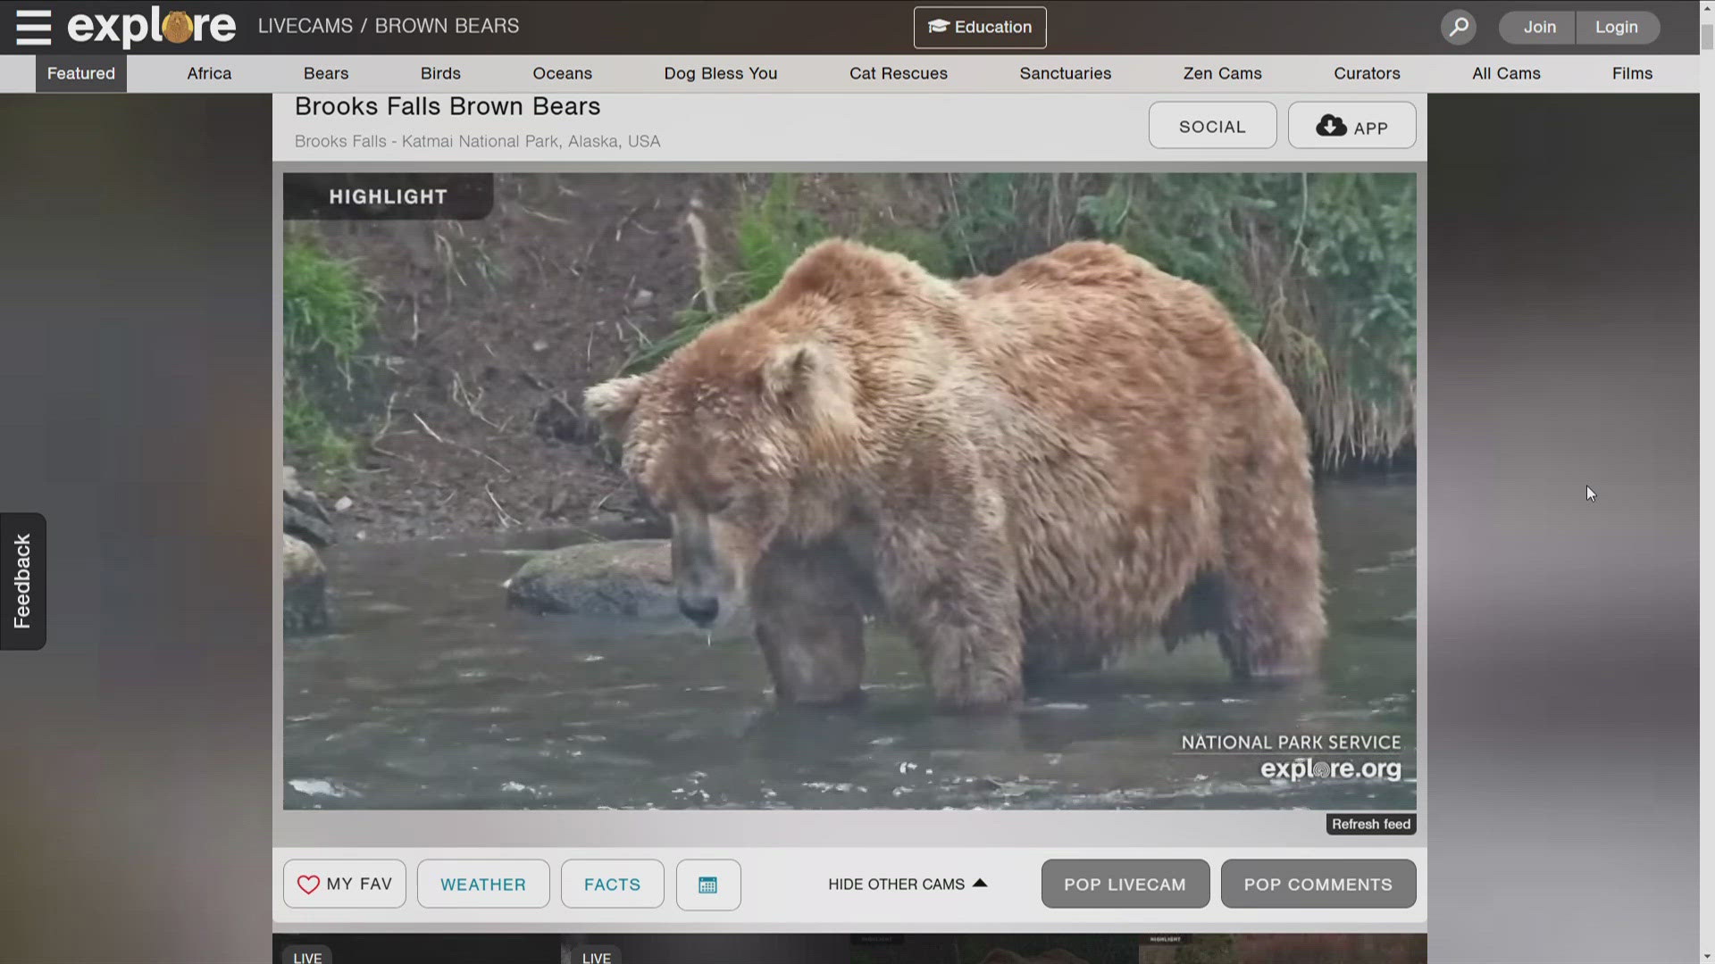Click the Join button
1715x964 pixels.
tap(1539, 28)
